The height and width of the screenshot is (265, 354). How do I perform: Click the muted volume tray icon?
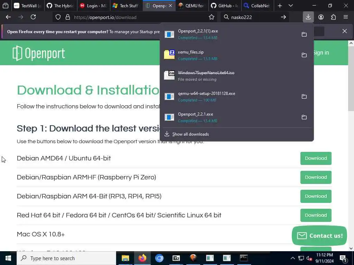pos(309,258)
